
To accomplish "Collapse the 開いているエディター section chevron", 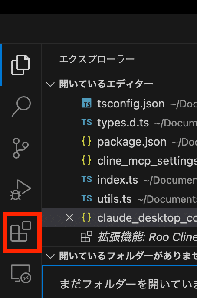I will point(50,84).
